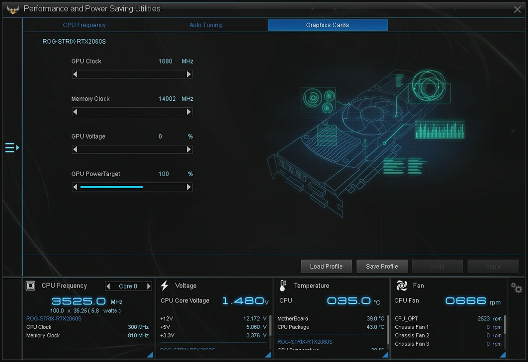Viewport: 528px width, 362px height.
Task: Close the Performance and Power Saving window
Action: (517, 9)
